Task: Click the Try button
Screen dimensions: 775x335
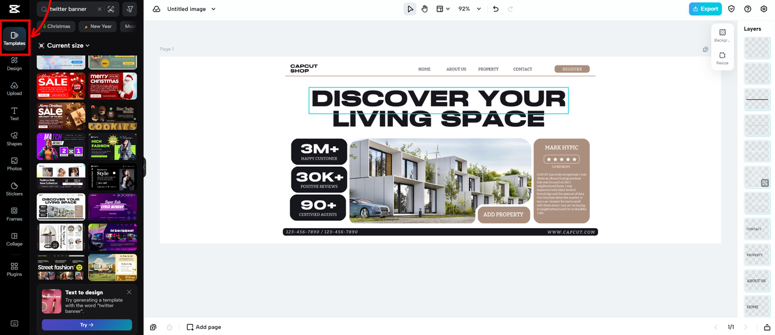Action: point(87,325)
